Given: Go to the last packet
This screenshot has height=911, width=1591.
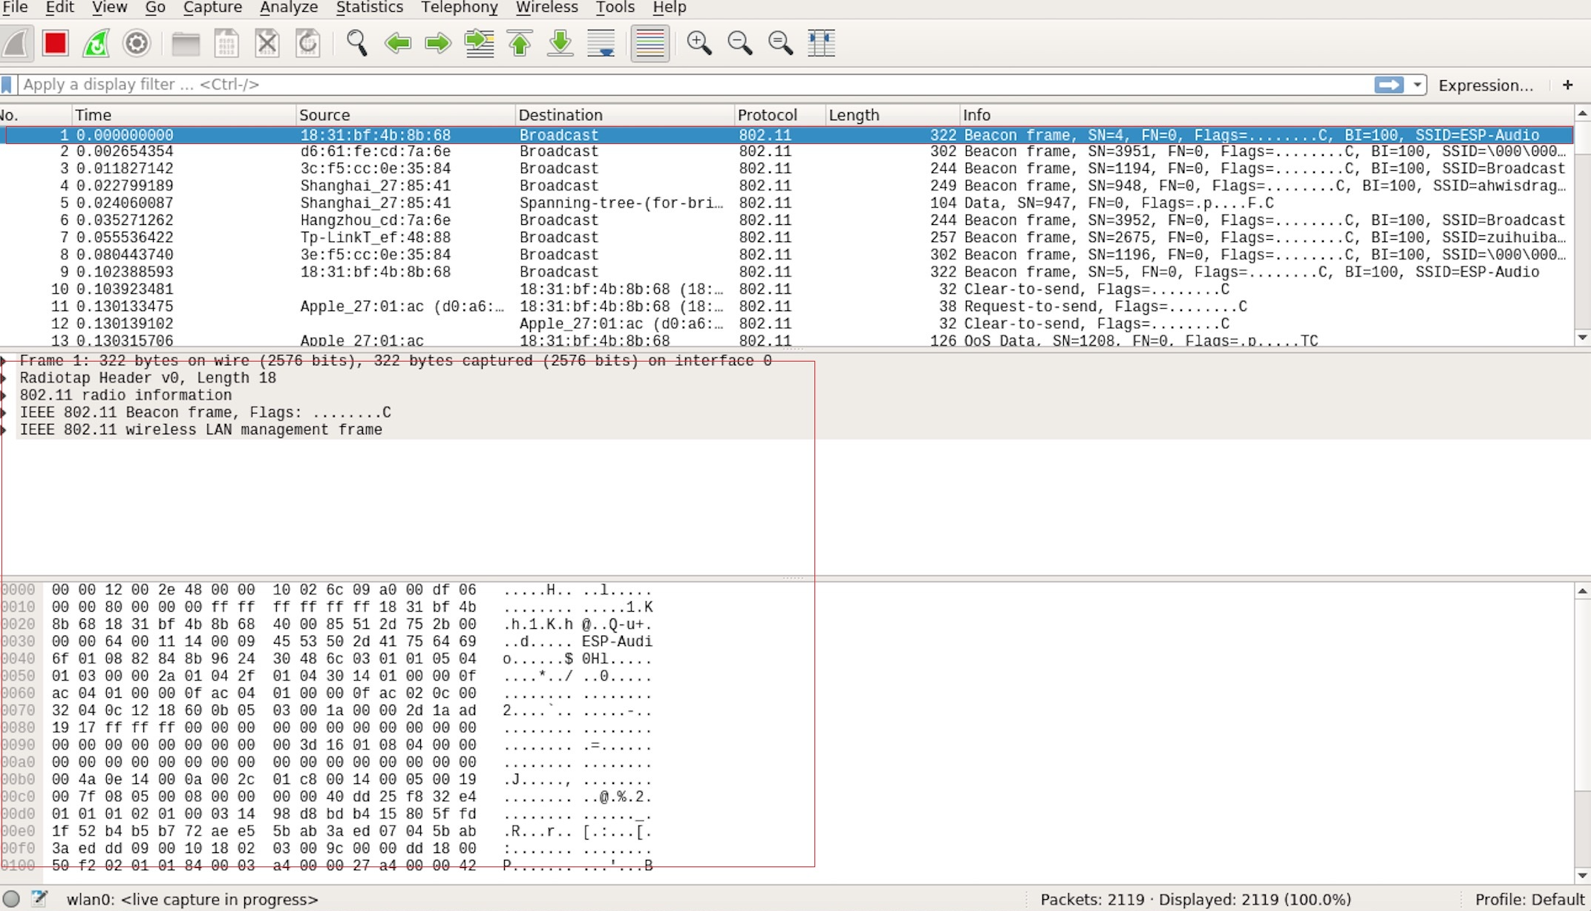Looking at the screenshot, I should point(560,43).
